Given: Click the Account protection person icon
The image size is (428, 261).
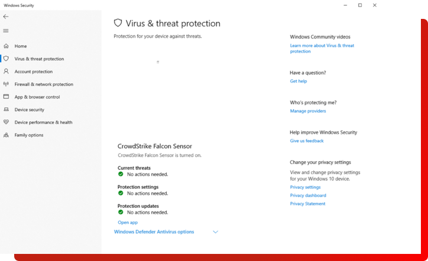Looking at the screenshot, I should (x=6, y=71).
